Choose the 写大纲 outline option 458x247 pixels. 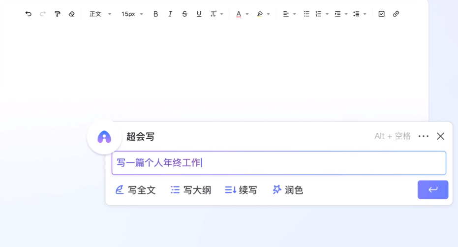[191, 190]
